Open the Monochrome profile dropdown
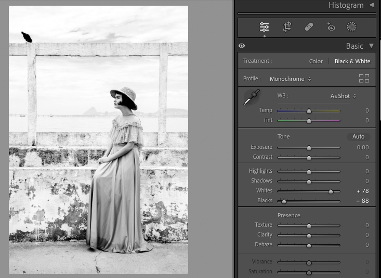 pos(291,79)
